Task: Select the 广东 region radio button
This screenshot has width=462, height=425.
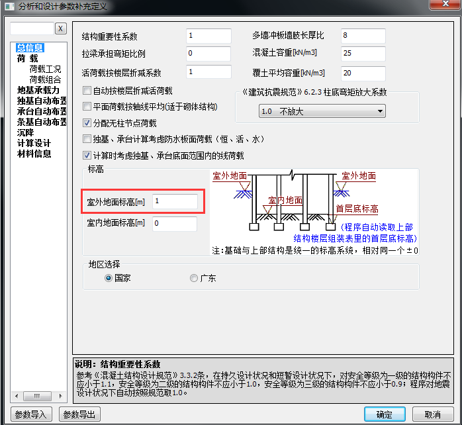Action: point(194,278)
